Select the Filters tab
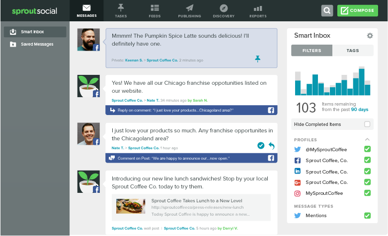Screen dimensions: 388x236 pos(312,51)
